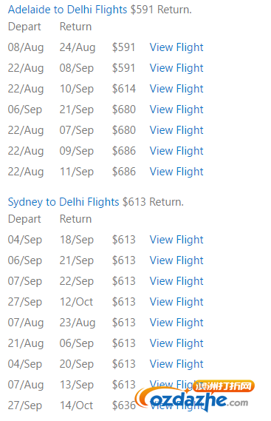View flight departing 27/Sep returning 12/Oct
271x421 pixels.
pos(176,302)
